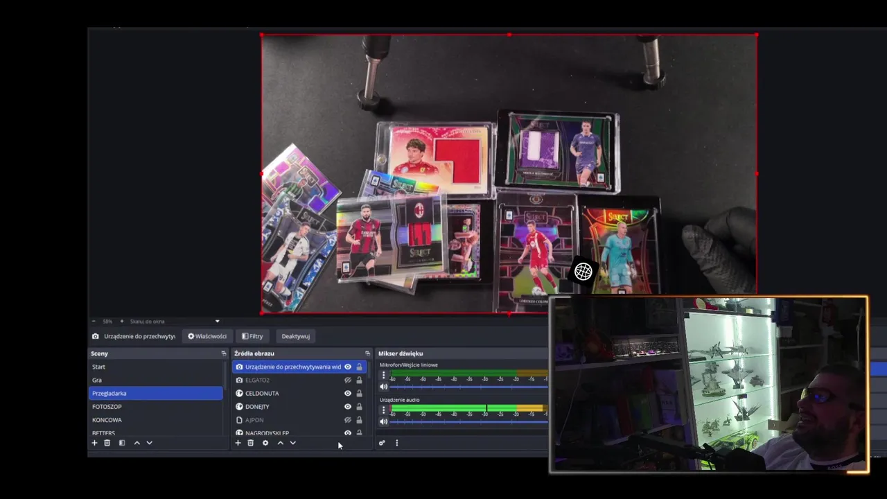Mute Urządzenie audio speaker icon

click(383, 421)
